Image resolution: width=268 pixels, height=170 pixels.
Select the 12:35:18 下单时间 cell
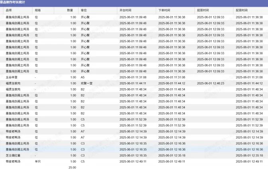[x=172, y=155]
